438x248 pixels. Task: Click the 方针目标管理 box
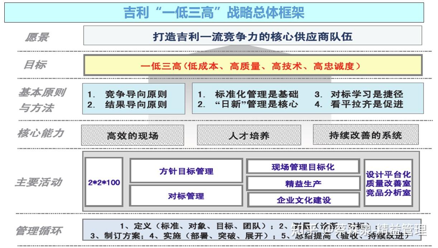tap(186, 171)
